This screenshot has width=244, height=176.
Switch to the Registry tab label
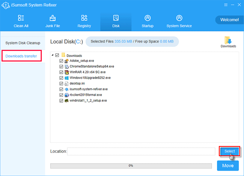[84, 26]
